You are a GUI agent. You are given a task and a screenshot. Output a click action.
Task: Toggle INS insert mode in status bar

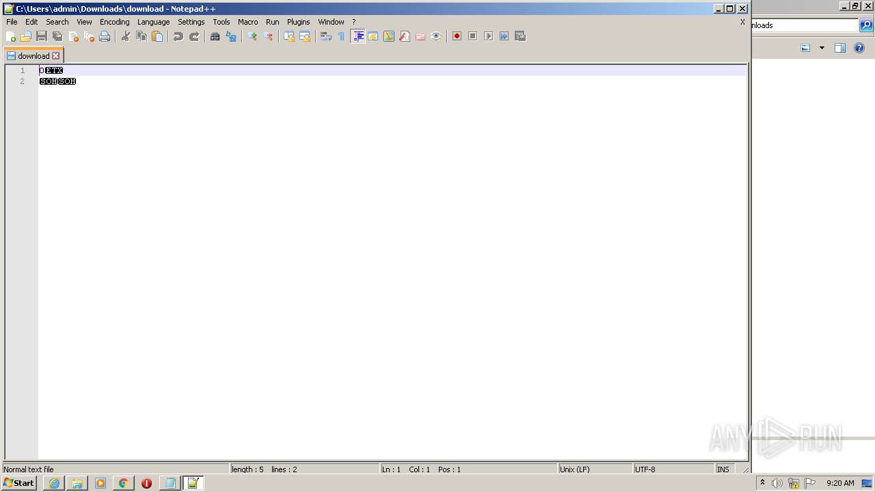pyautogui.click(x=723, y=469)
